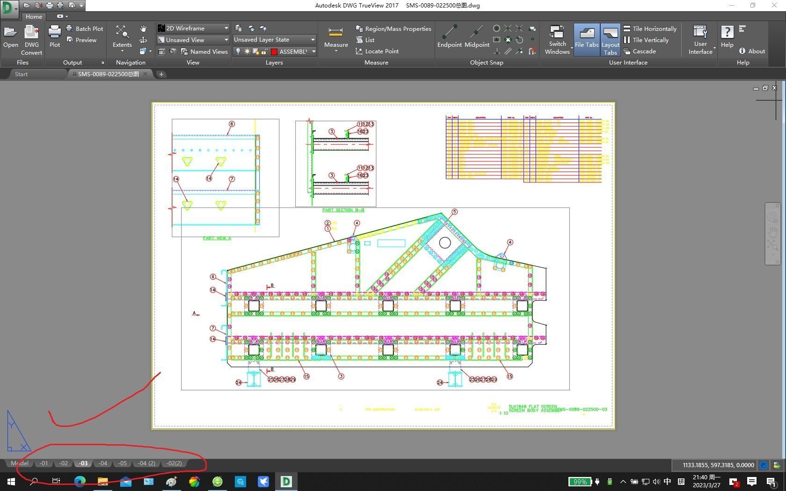The width and height of the screenshot is (786, 491).
Task: Activate the Pan hand tool
Action: click(143, 29)
